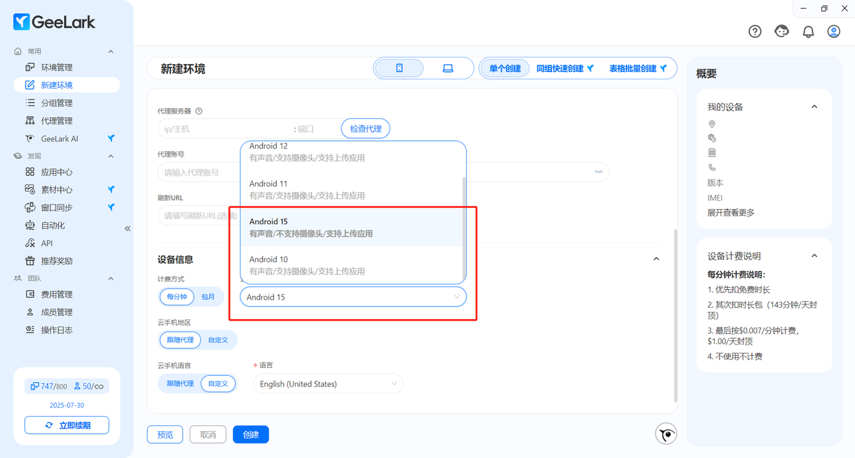
Task: Click the 取消 button
Action: (208, 435)
